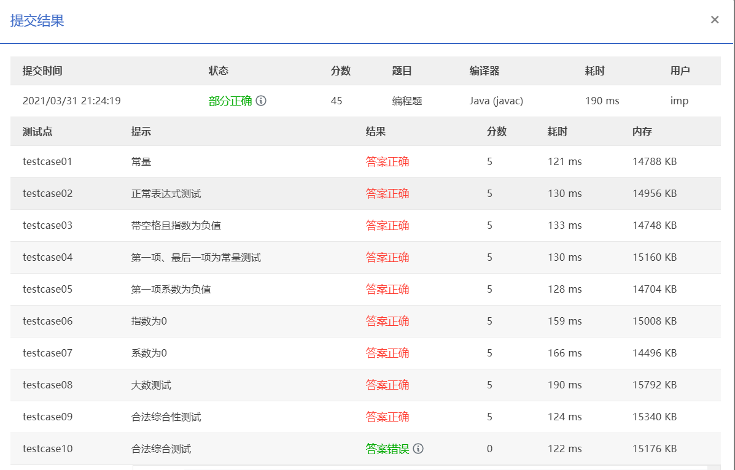735x470 pixels.
Task: Click the 部分正确 status text
Action: tap(230, 101)
